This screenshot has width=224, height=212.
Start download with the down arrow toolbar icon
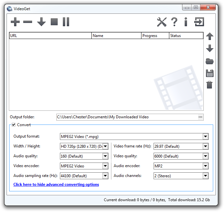click(x=41, y=22)
